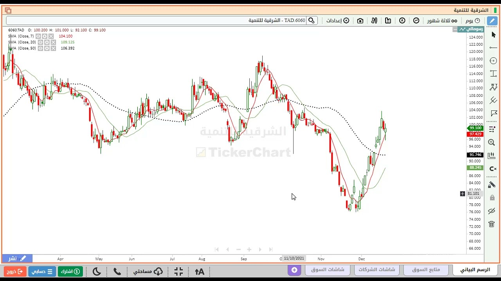Click the fullscreen collapse arrows icon
The image size is (501, 281).
[178, 271]
